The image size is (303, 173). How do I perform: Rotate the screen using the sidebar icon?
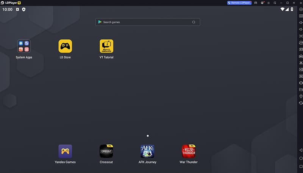point(301,103)
